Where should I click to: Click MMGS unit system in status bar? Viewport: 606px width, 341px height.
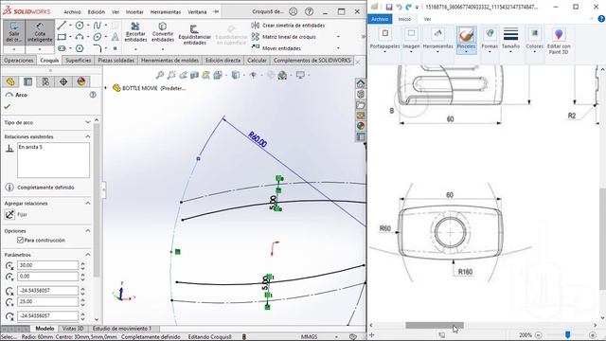point(309,337)
